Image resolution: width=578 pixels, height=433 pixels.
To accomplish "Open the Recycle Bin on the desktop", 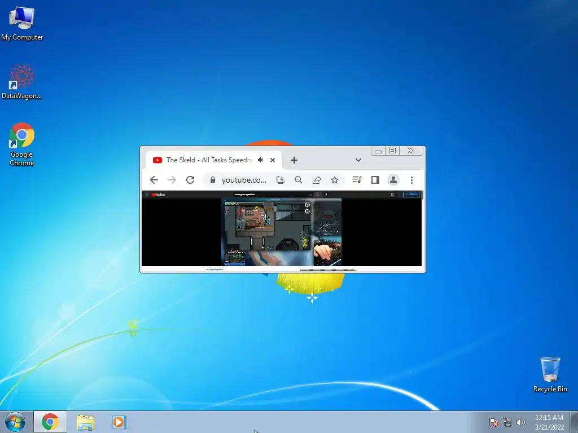I will point(550,374).
